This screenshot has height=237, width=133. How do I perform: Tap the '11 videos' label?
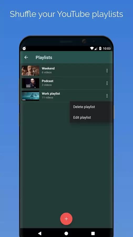coord(47,97)
